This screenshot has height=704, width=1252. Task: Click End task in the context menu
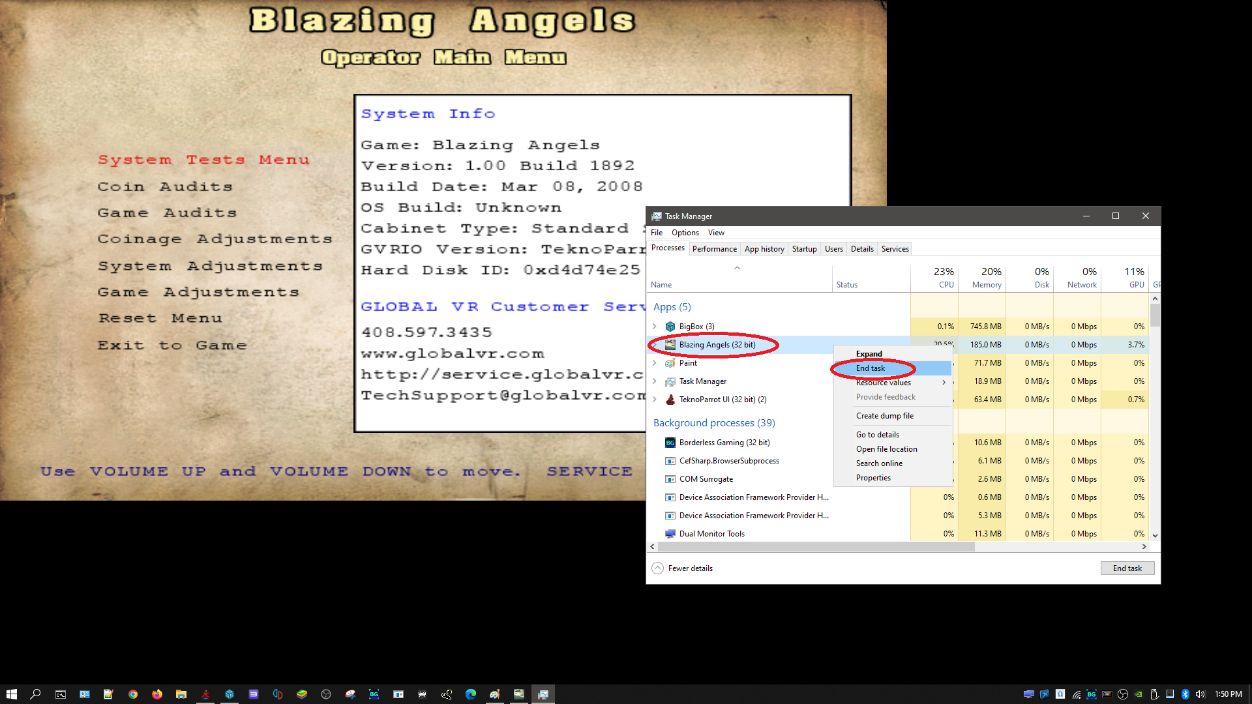870,368
